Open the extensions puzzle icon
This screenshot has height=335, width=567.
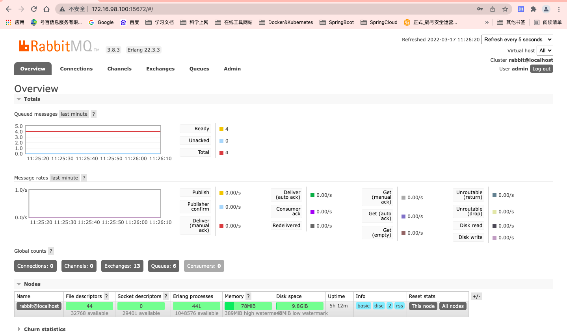[x=534, y=9]
